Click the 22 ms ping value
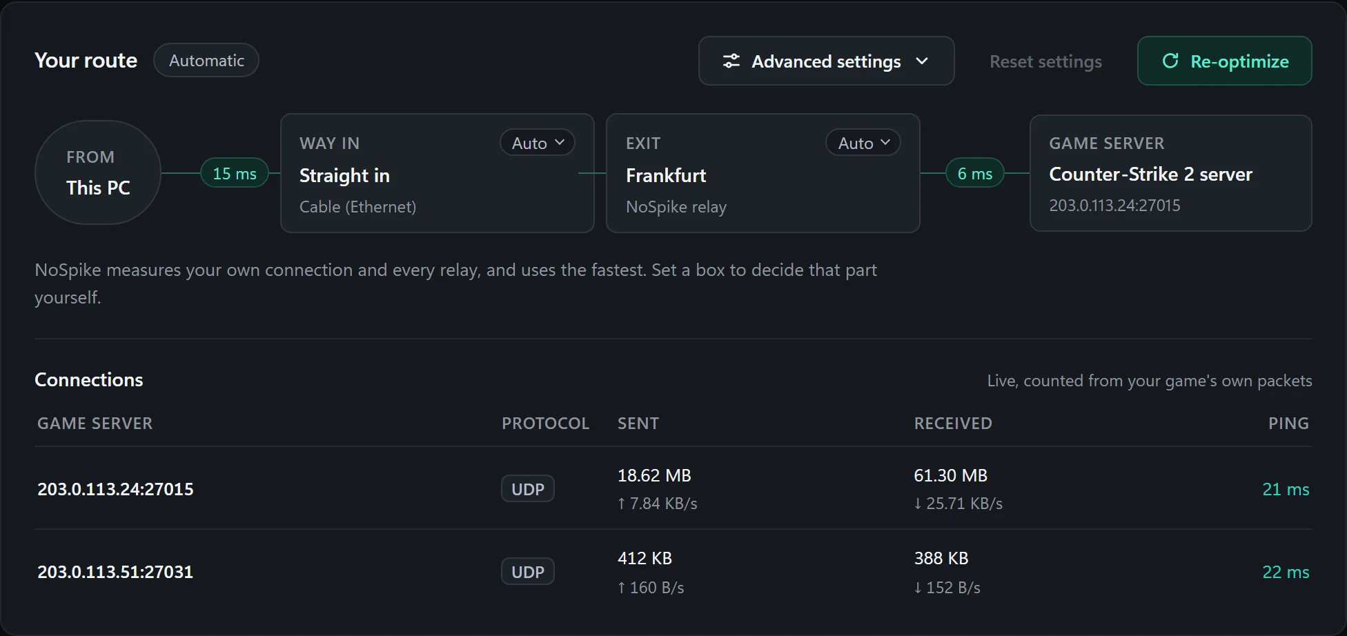The height and width of the screenshot is (636, 1347). (x=1286, y=572)
